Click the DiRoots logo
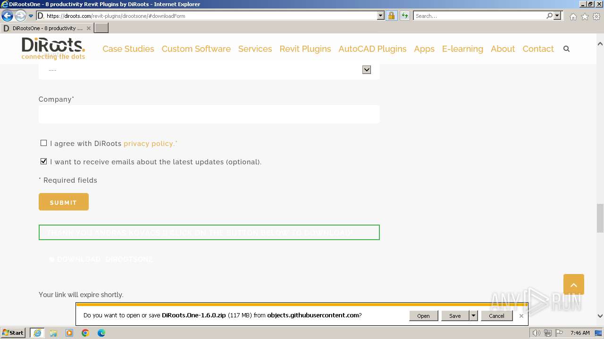 53,48
